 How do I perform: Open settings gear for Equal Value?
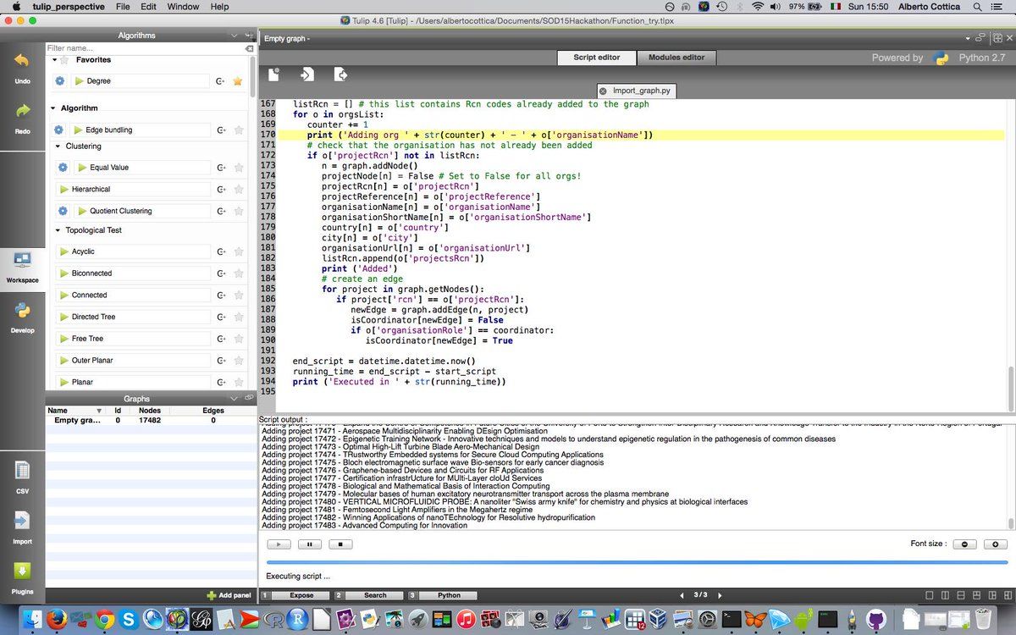[x=63, y=168]
